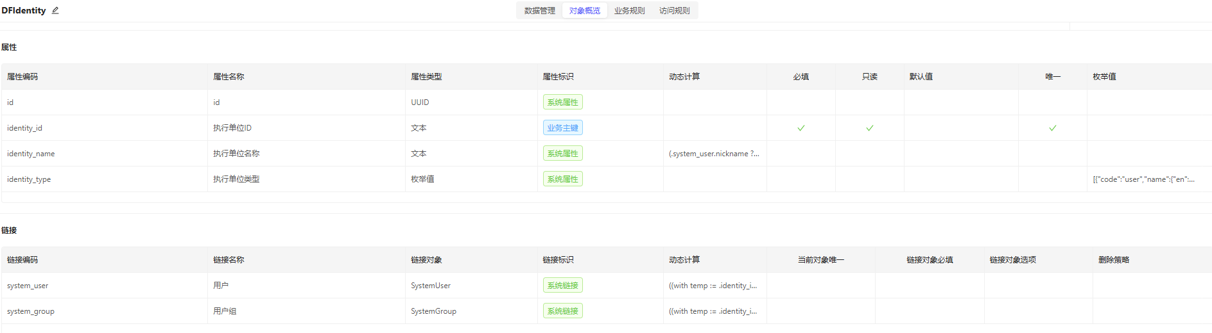
Task: Edit the DFIdentity name pencil icon
Action: [55, 10]
